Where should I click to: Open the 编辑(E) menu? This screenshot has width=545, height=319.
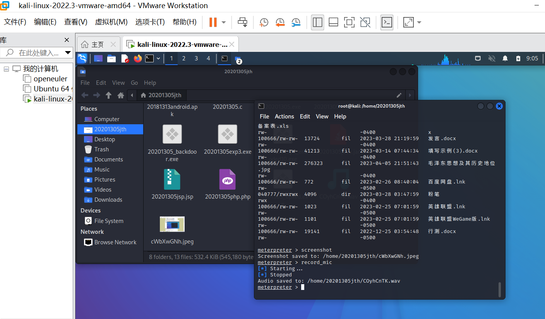(x=45, y=22)
